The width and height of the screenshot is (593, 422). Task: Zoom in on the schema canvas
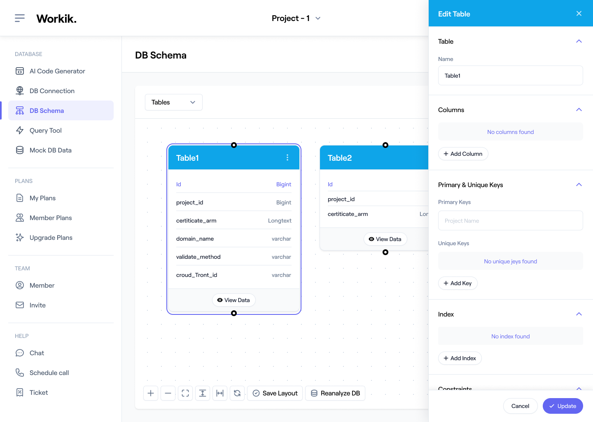tap(150, 393)
